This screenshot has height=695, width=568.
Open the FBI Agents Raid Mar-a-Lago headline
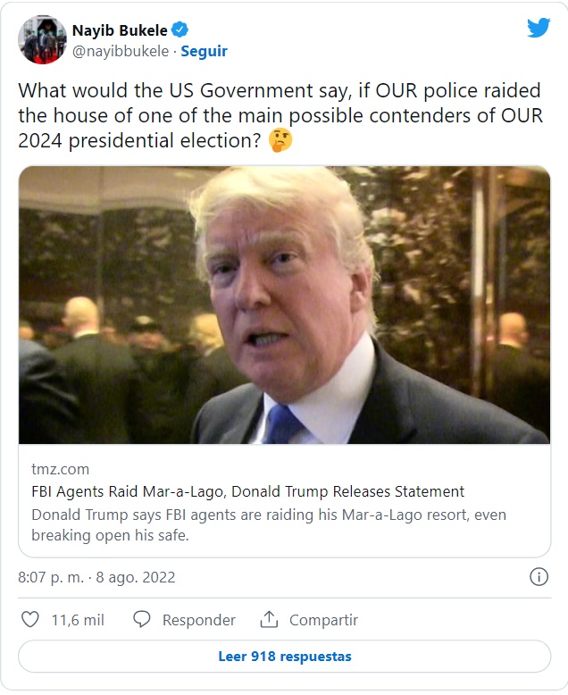coord(247,491)
